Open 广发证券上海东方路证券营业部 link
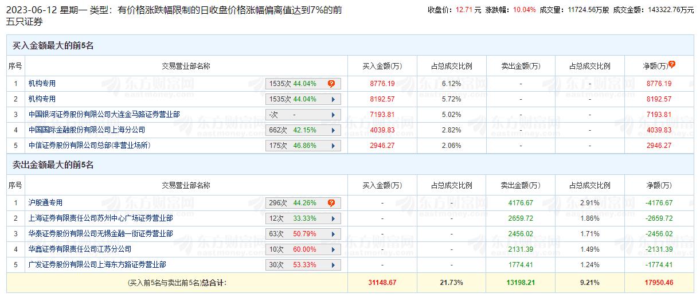This screenshot has width=700, height=297. point(97,265)
